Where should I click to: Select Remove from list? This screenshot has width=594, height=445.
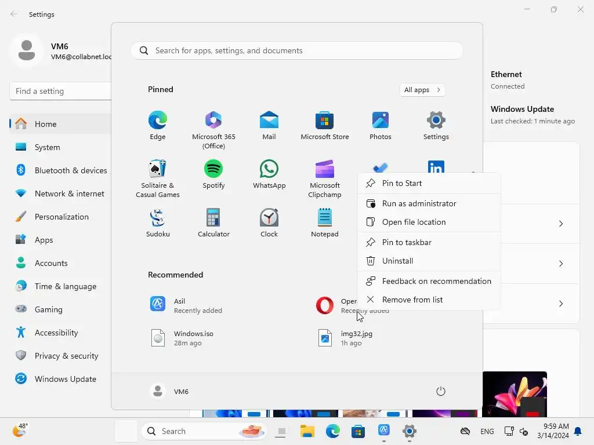[429, 300]
